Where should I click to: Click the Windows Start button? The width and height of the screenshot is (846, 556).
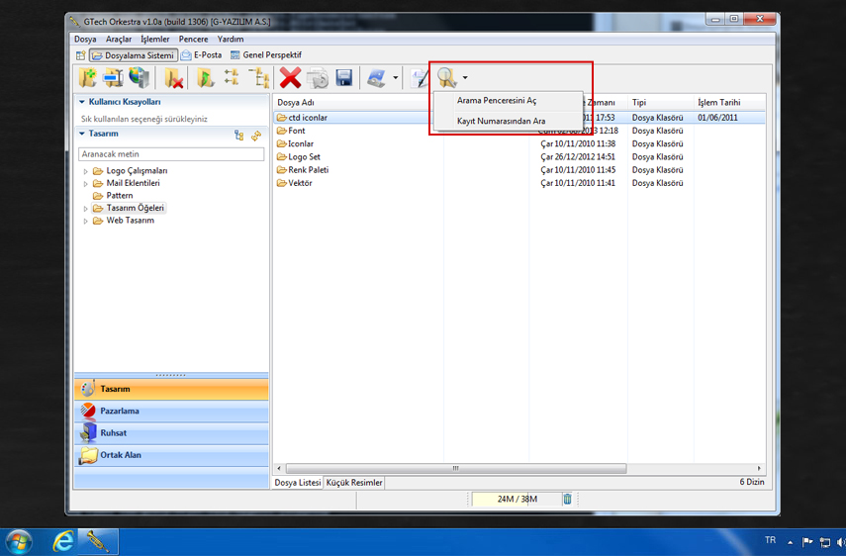[x=19, y=542]
